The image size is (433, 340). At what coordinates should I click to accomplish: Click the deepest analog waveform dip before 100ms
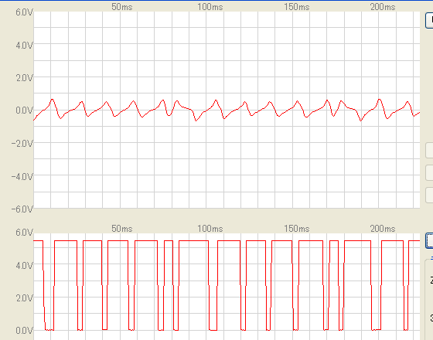(x=196, y=121)
